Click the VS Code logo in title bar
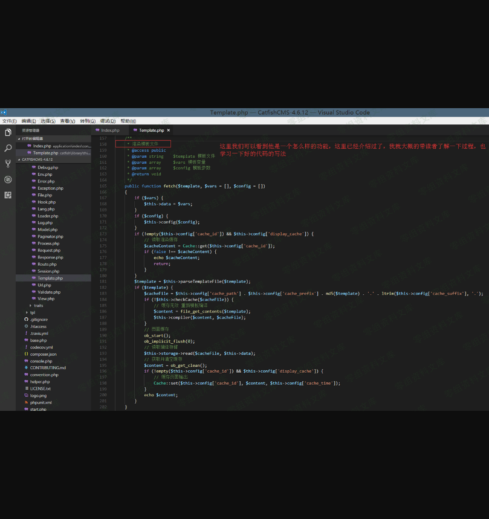The height and width of the screenshot is (519, 489). 4,112
